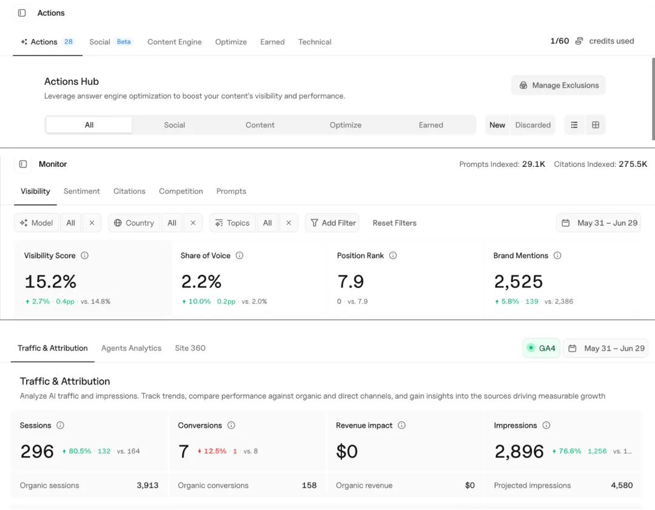Open Monitor May 31 – Jun 29 date picker
This screenshot has width=655, height=510.
(599, 223)
